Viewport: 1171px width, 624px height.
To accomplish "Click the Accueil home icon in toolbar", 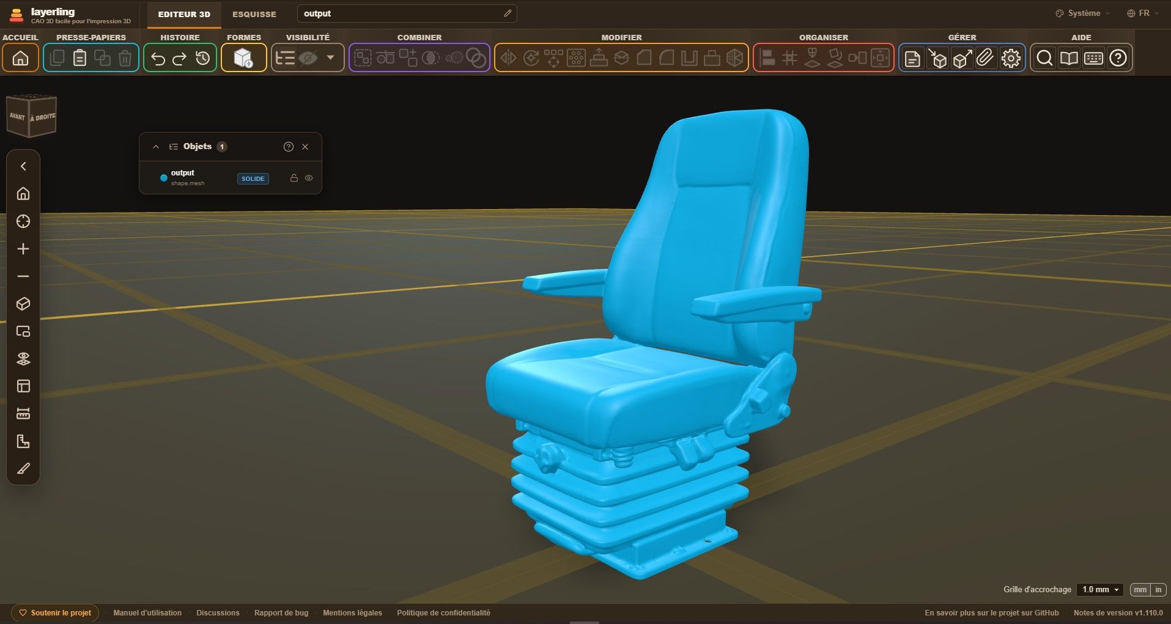I will 21,58.
